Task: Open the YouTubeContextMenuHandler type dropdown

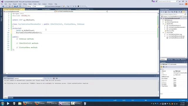Action: 81,11
